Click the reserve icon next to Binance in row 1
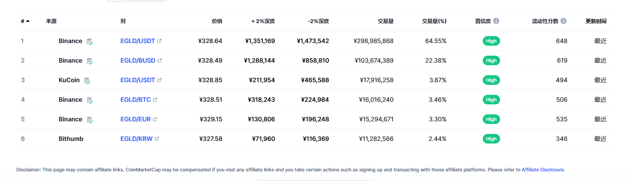This screenshot has width=630, height=187. pos(90,41)
